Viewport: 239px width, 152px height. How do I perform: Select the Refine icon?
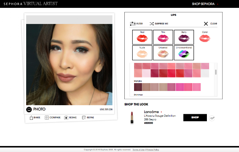[84, 118]
